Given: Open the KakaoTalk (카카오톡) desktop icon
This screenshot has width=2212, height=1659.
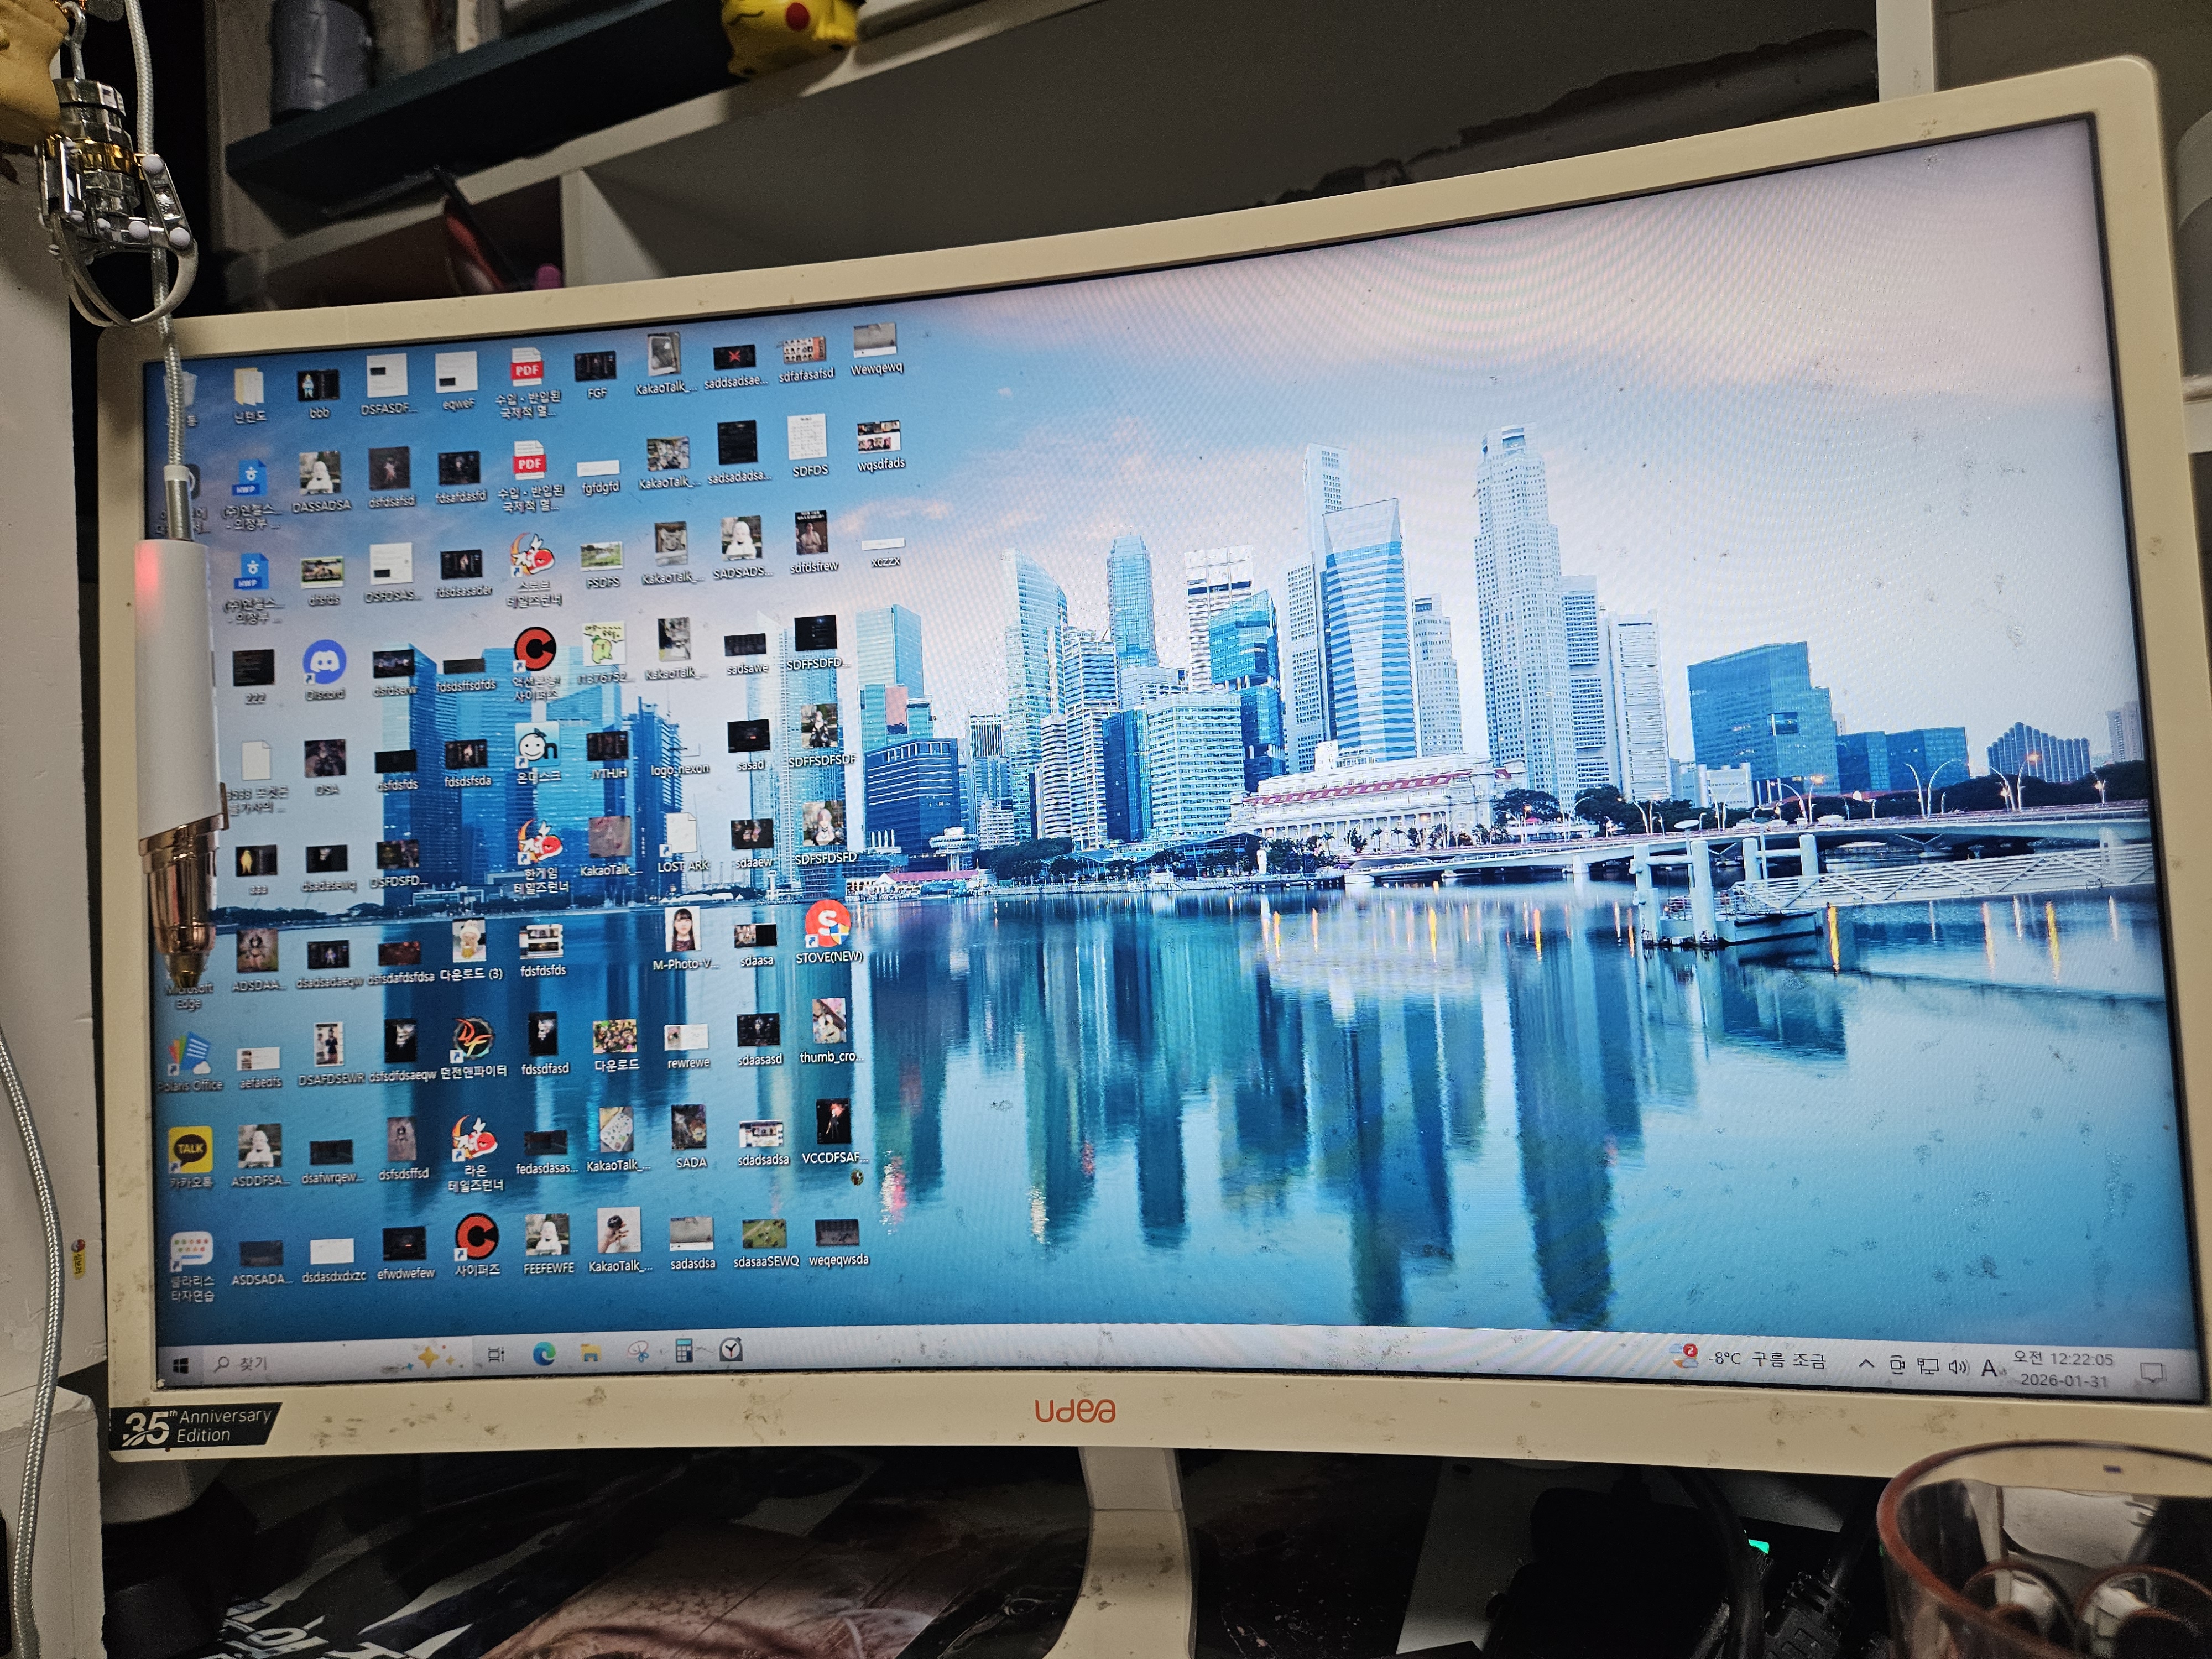Looking at the screenshot, I should [190, 1150].
